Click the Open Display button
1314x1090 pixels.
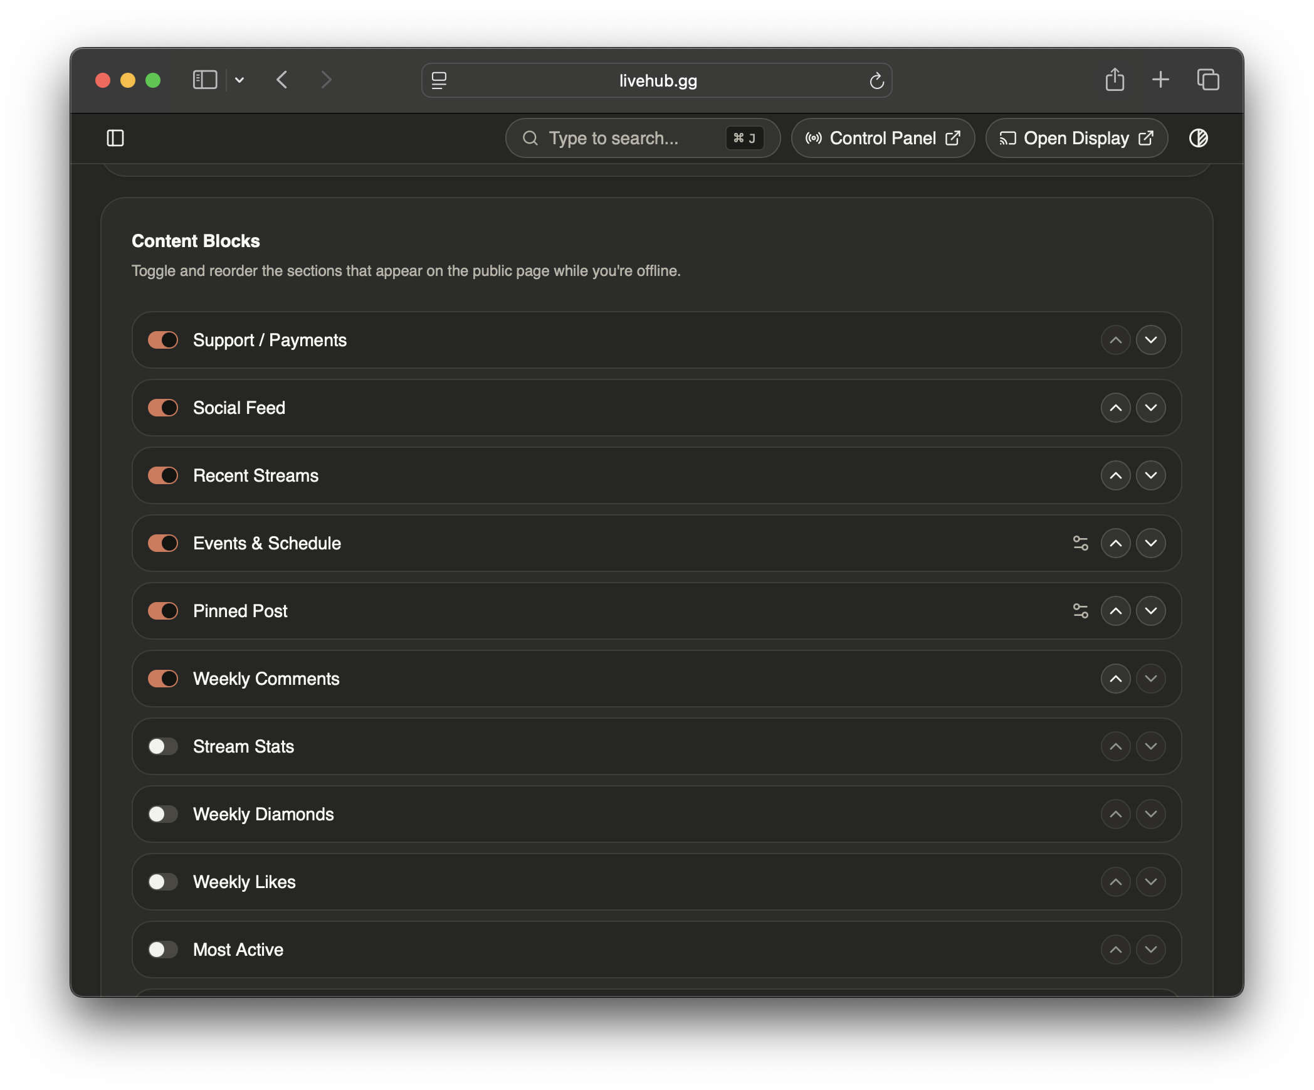[1076, 138]
